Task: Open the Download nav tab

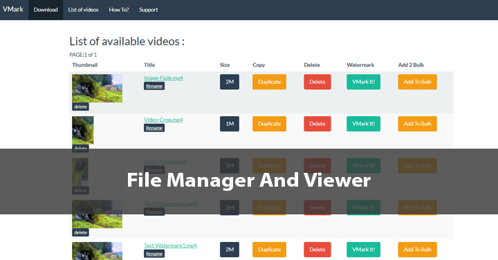Action: (x=46, y=10)
